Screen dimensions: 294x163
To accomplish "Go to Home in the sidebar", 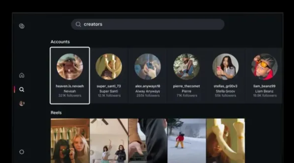I will pos(22,75).
